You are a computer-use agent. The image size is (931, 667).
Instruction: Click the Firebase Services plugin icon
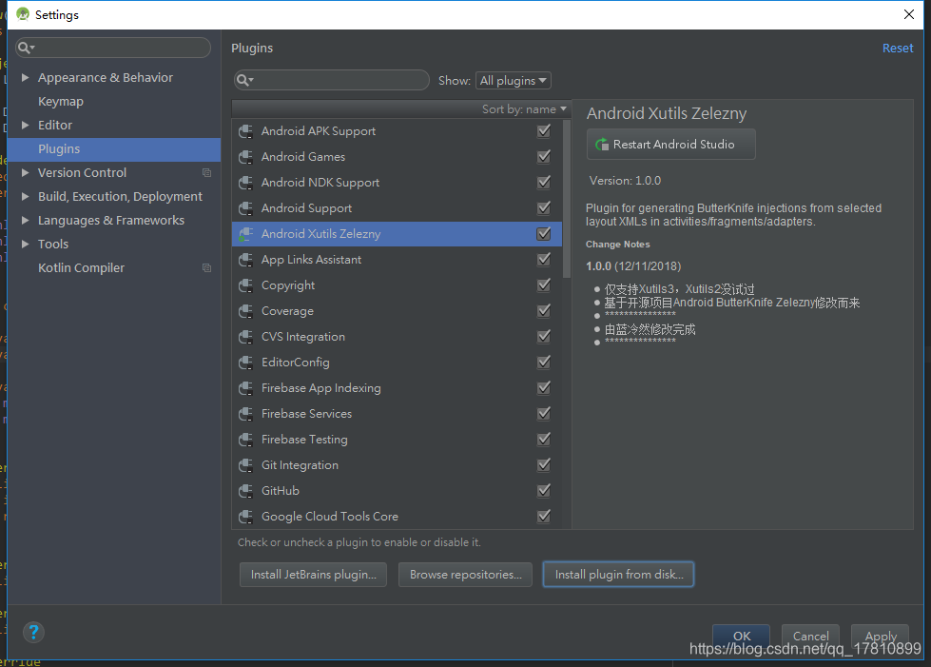click(x=245, y=413)
